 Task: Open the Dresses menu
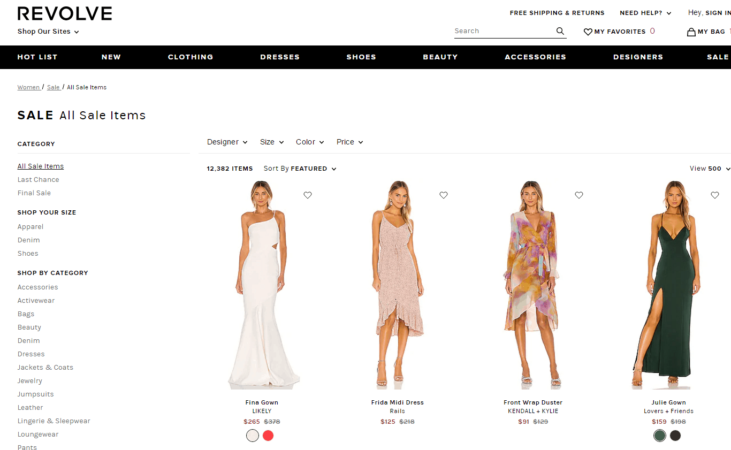280,57
